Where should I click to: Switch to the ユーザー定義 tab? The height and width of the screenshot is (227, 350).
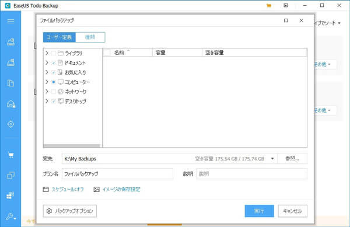click(x=60, y=37)
